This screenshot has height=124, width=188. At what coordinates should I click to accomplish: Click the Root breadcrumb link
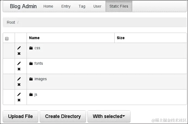pyautogui.click(x=11, y=22)
